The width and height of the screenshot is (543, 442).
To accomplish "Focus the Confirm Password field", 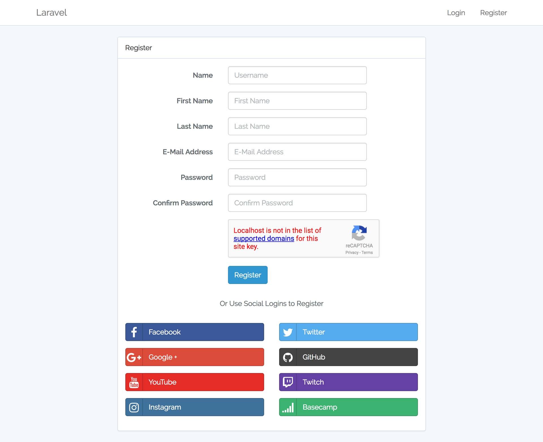I will pos(297,203).
